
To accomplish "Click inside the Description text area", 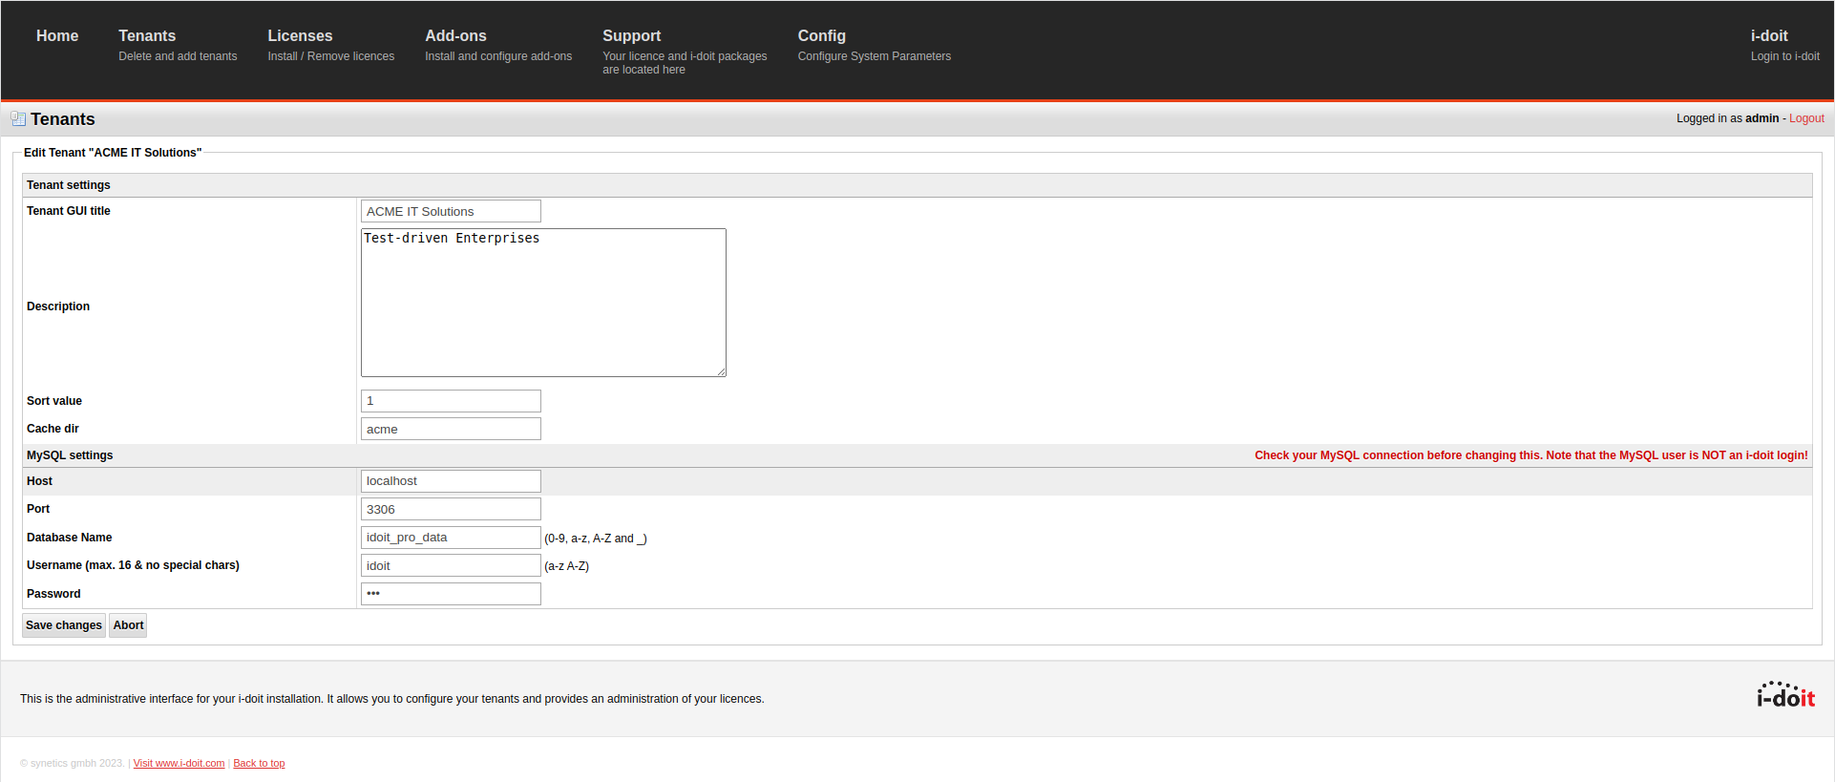I will coord(543,303).
